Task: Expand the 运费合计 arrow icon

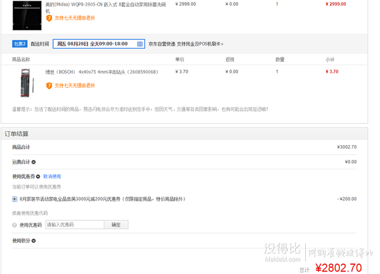Action: (x=34, y=162)
